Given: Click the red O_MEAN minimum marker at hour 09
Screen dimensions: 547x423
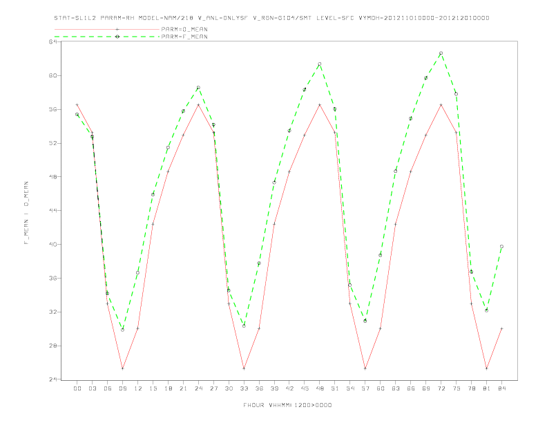Looking at the screenshot, I should click(122, 368).
